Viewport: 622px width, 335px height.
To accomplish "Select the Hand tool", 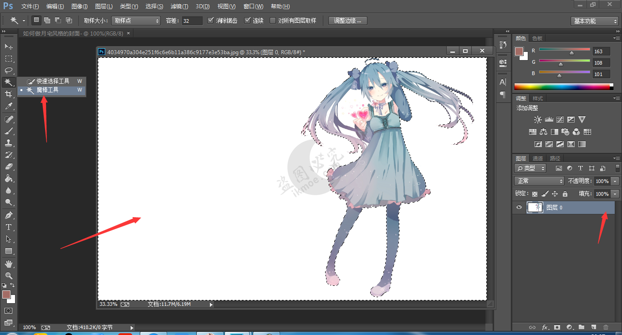I will (x=9, y=264).
